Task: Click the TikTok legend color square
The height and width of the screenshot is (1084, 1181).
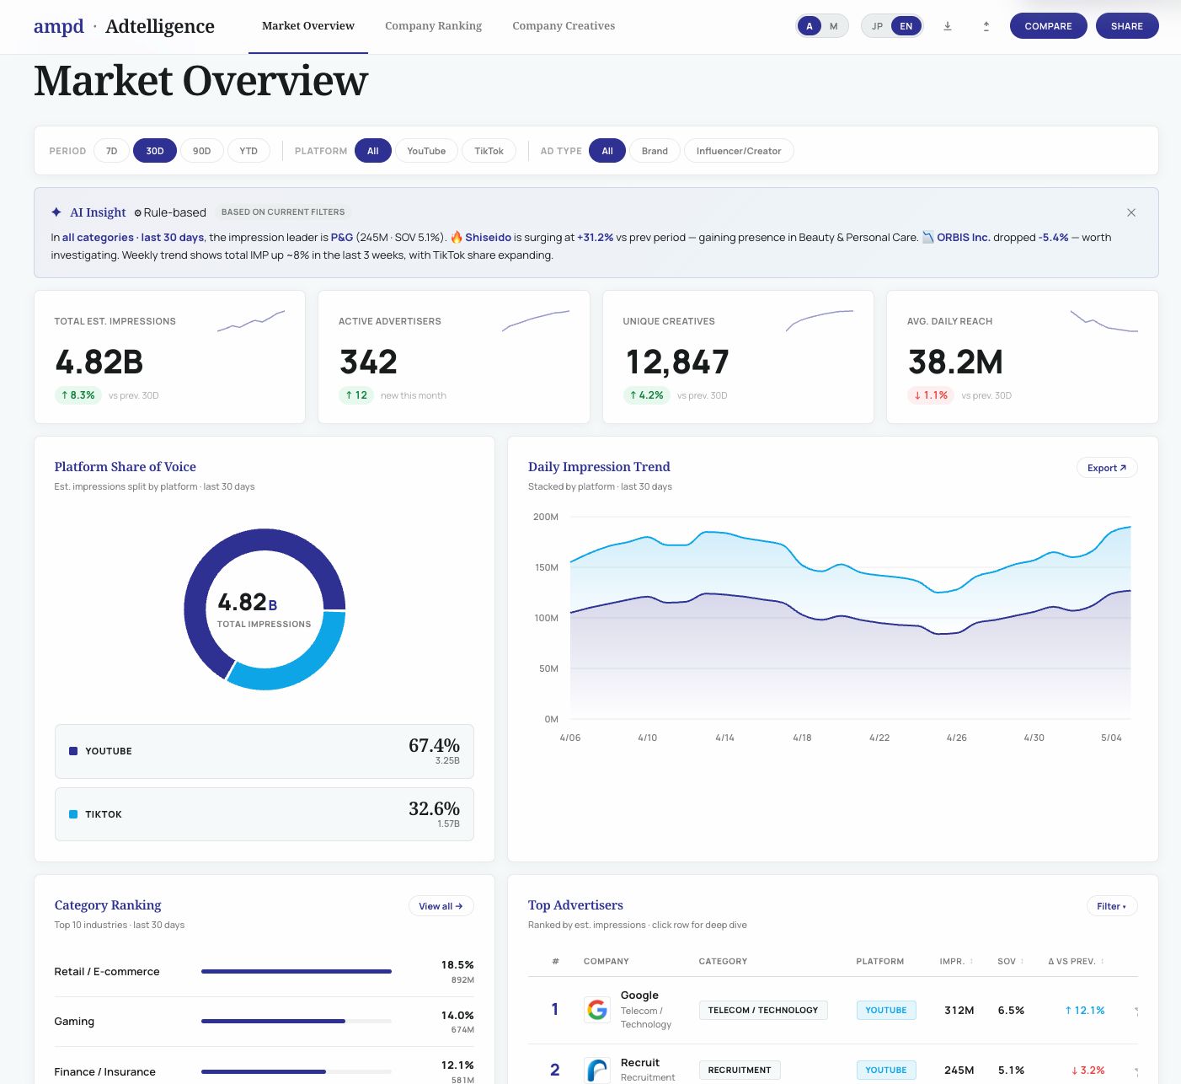Action: [73, 814]
